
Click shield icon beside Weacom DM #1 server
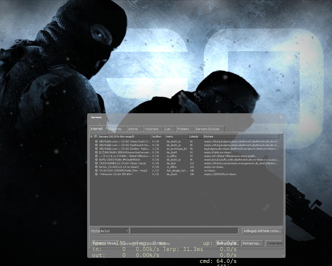point(96,174)
